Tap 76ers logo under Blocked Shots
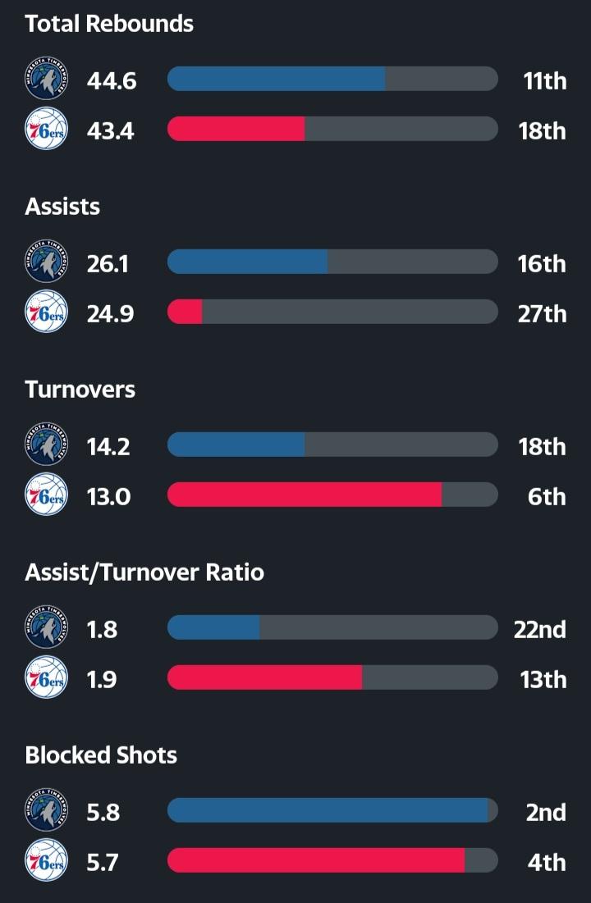Screen dimensions: 591x903 (x=46, y=861)
